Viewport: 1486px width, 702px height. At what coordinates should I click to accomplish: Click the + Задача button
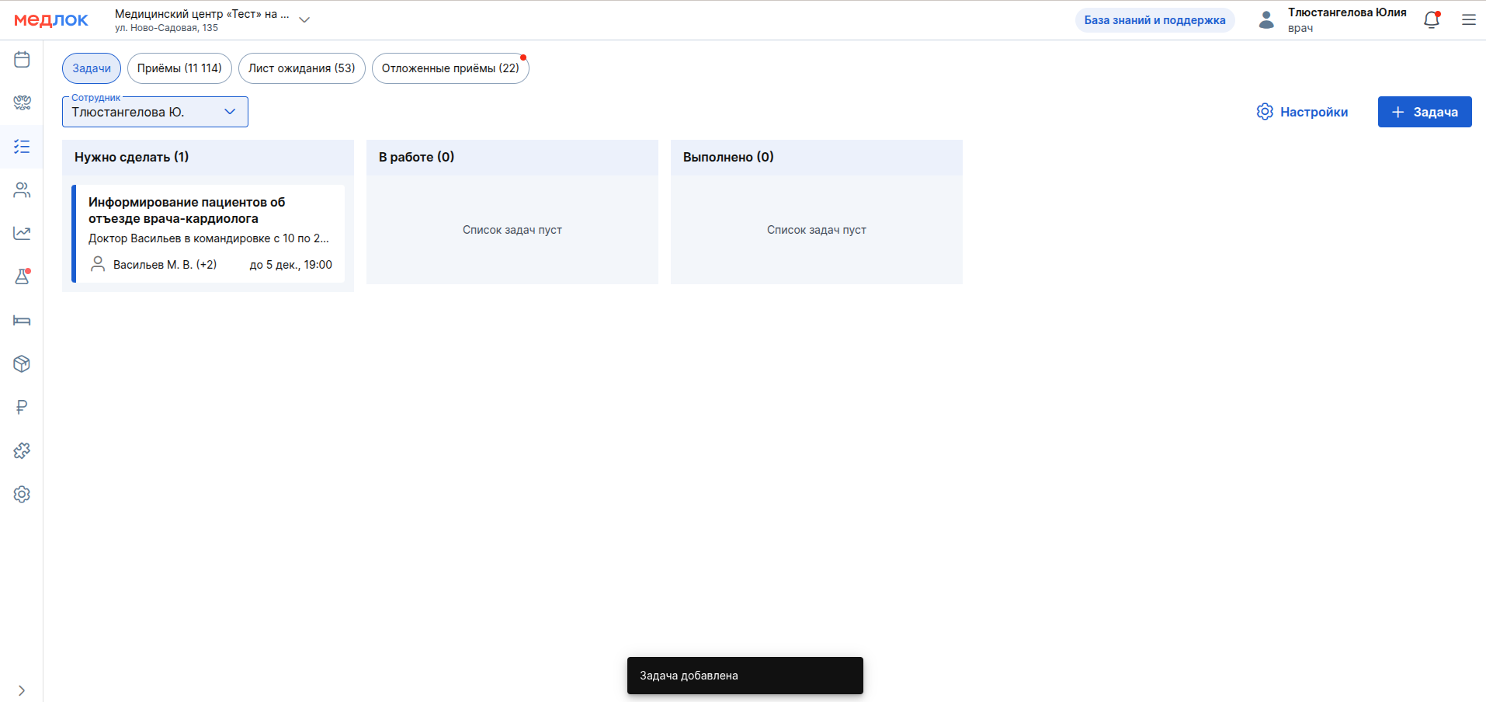point(1424,112)
